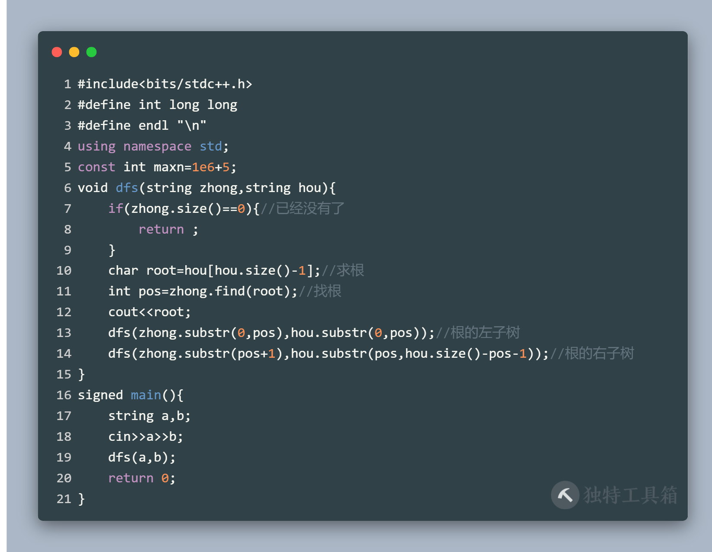712x552 pixels.
Task: Click the #include<bits/stdc++.h> line
Action: click(165, 84)
